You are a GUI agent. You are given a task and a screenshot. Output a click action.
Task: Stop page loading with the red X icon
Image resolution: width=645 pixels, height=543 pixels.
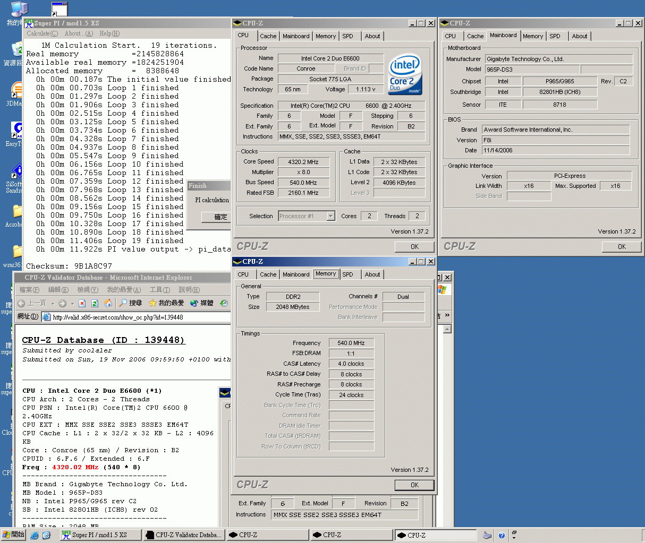[x=82, y=303]
